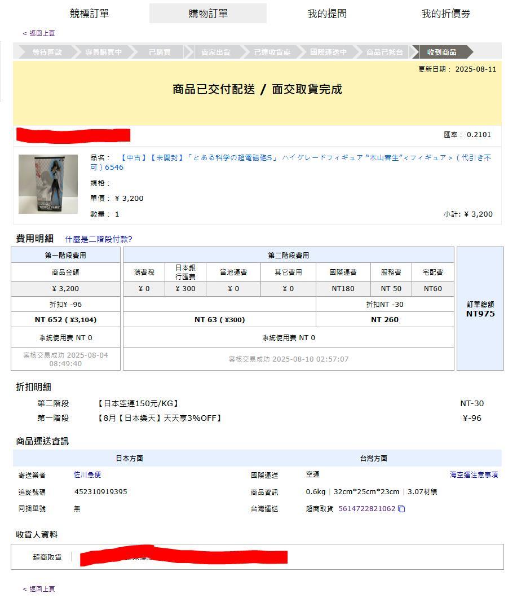Select the 專員購買中 progress step

coord(103,52)
